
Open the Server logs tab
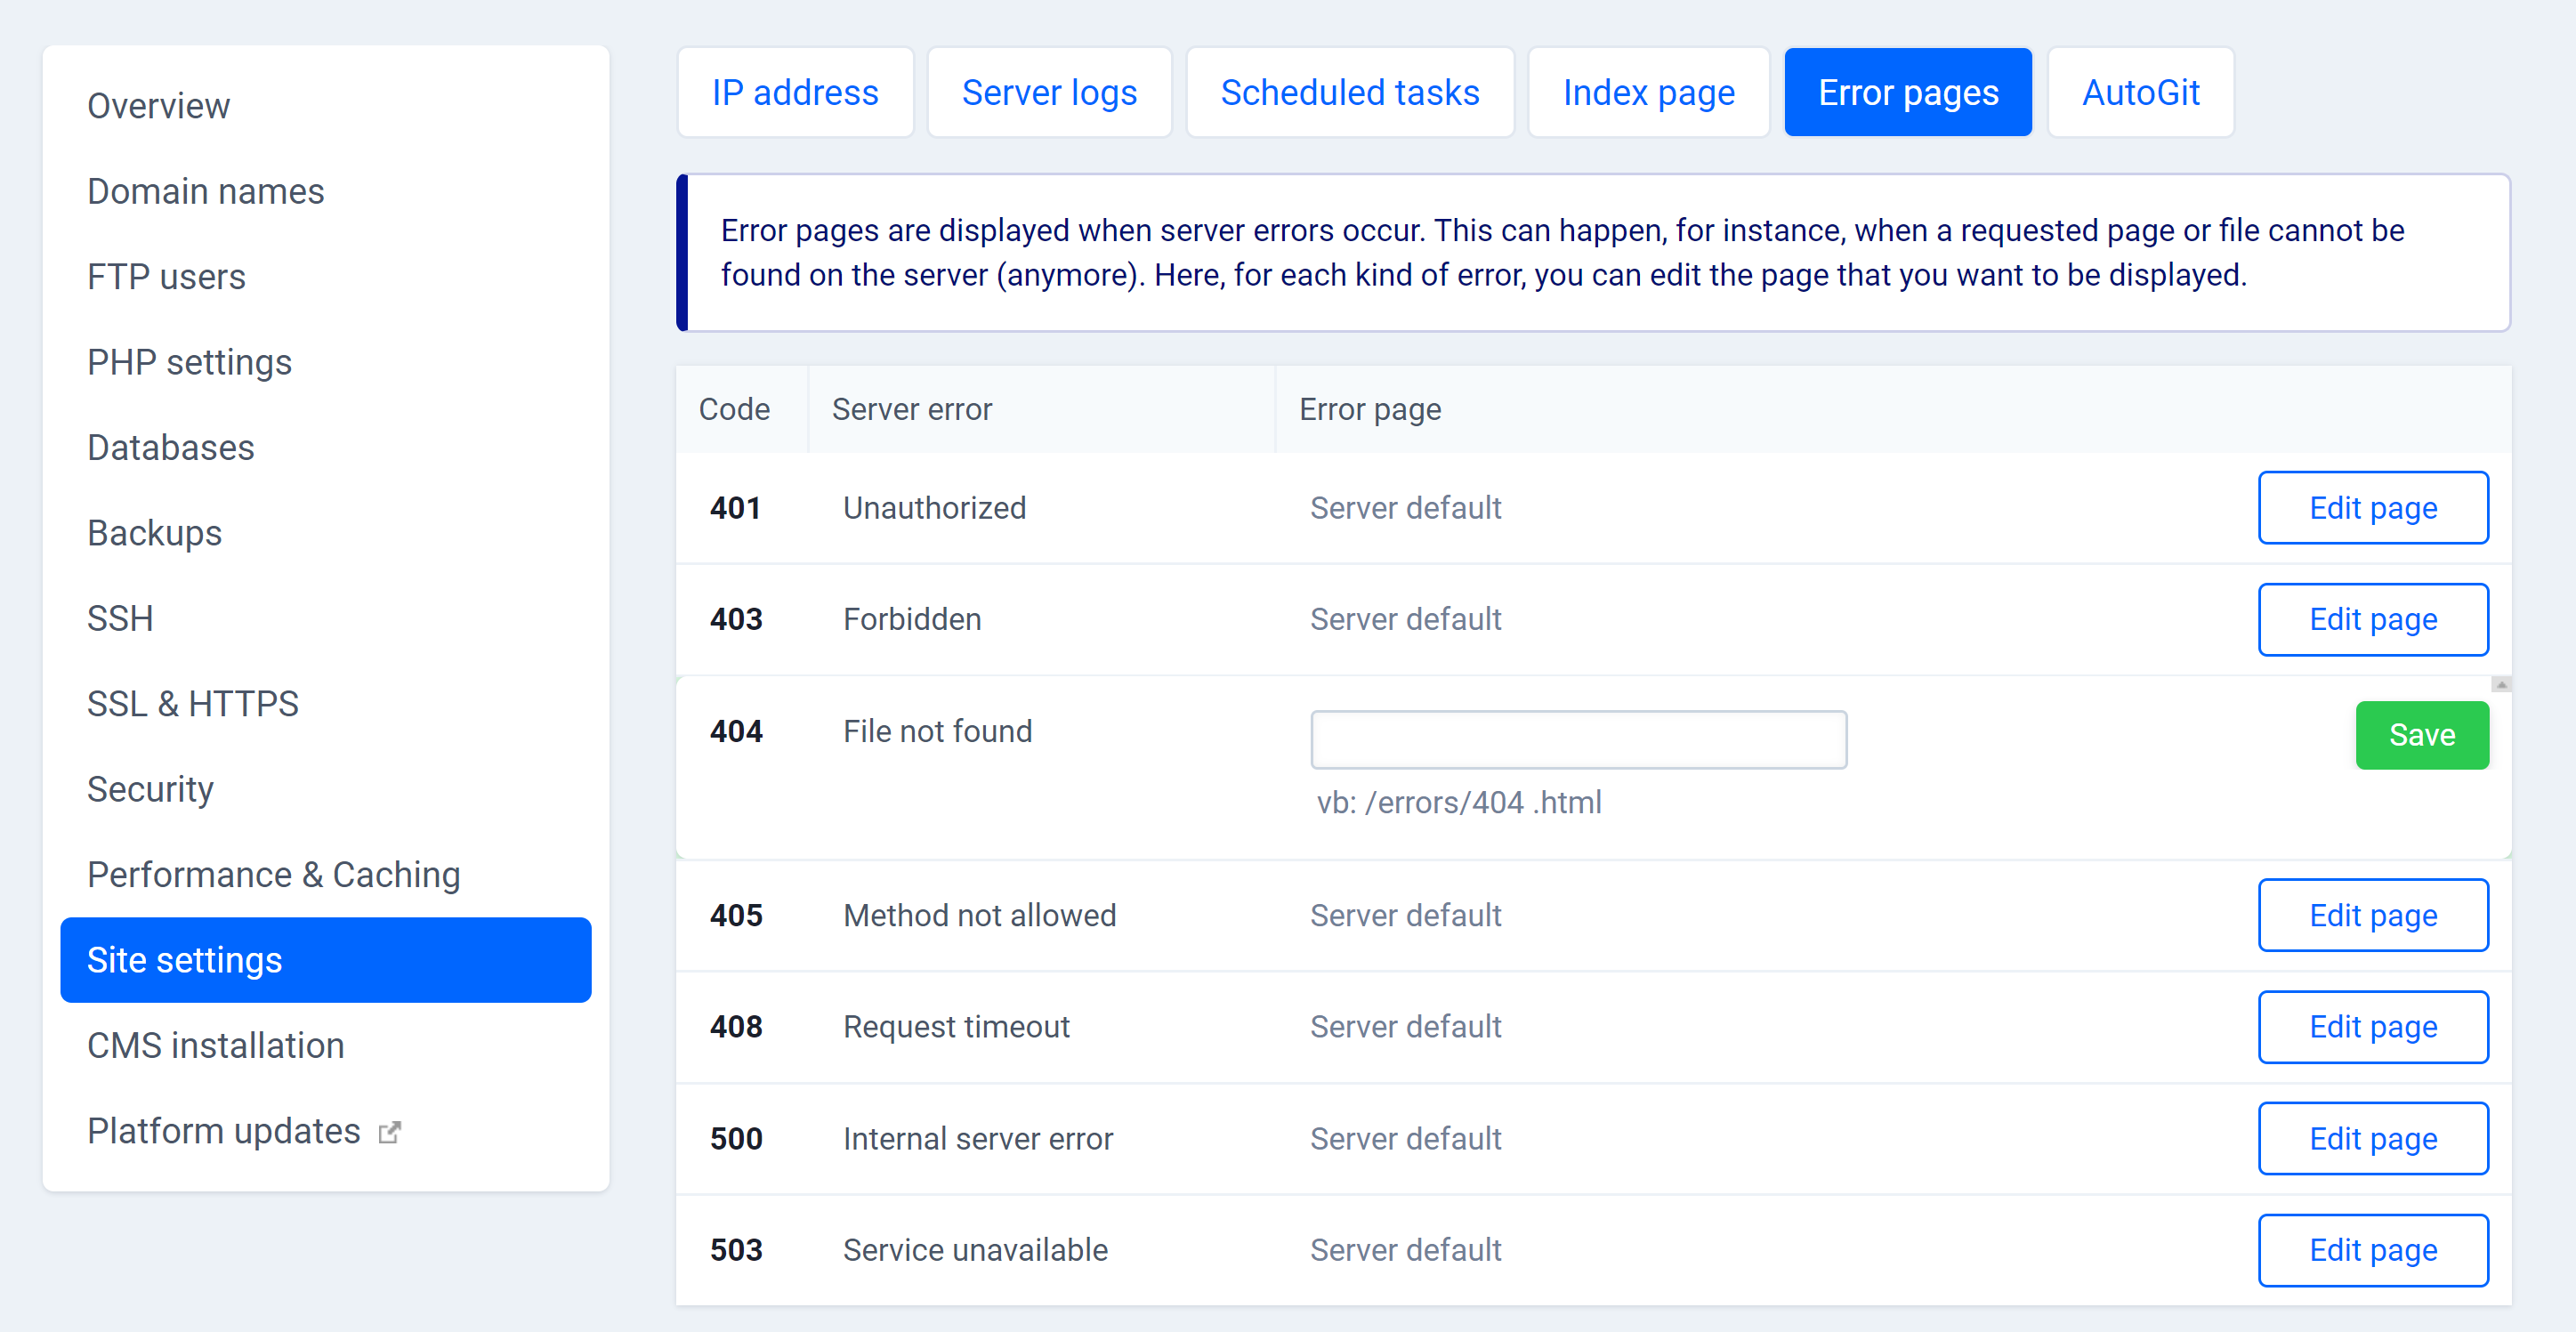[1049, 91]
